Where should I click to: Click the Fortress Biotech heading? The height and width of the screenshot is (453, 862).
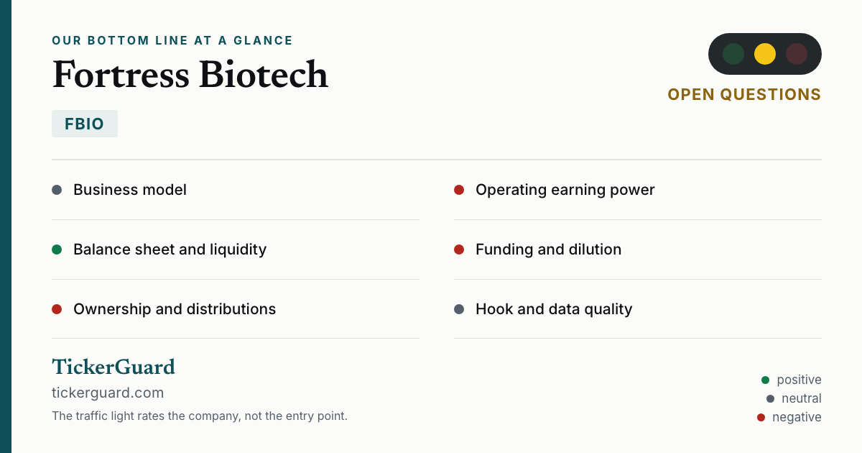point(190,75)
